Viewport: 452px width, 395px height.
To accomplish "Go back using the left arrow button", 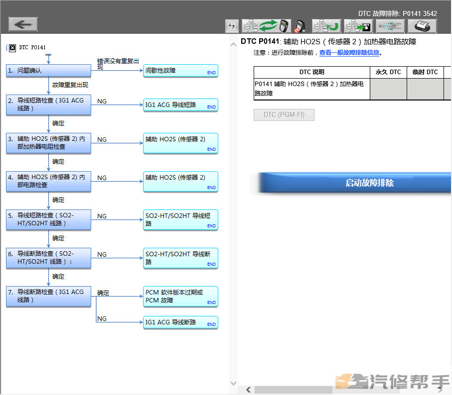I will [23, 24].
